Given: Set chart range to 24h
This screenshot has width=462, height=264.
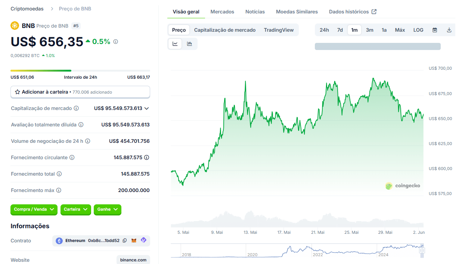Looking at the screenshot, I should [324, 30].
